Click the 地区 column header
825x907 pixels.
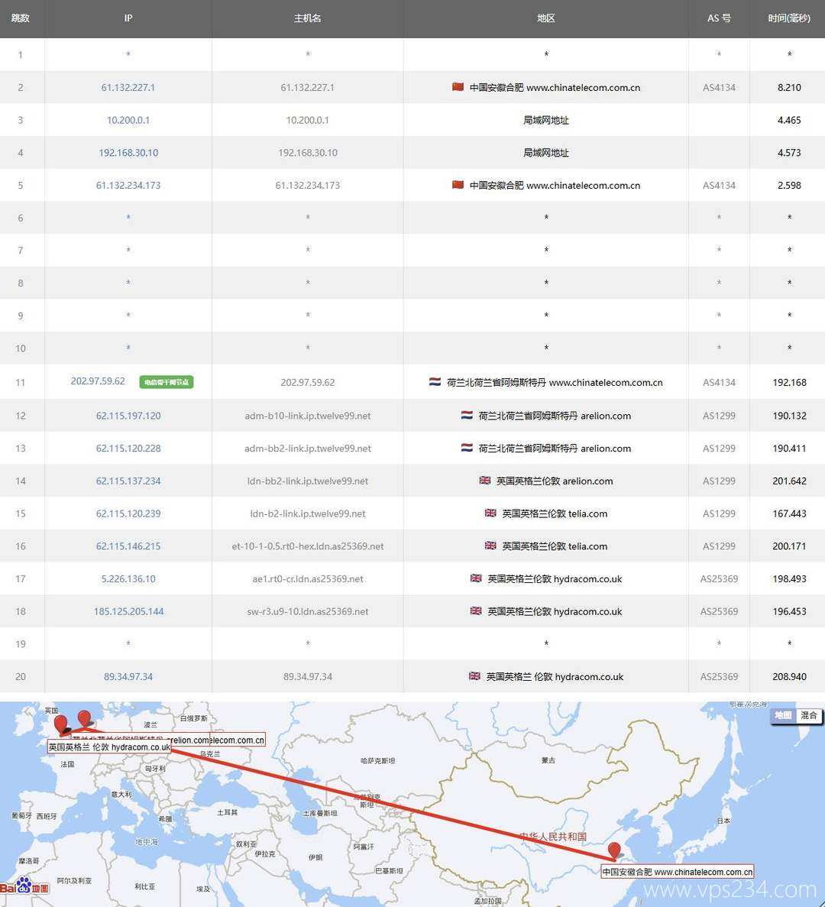click(x=545, y=18)
